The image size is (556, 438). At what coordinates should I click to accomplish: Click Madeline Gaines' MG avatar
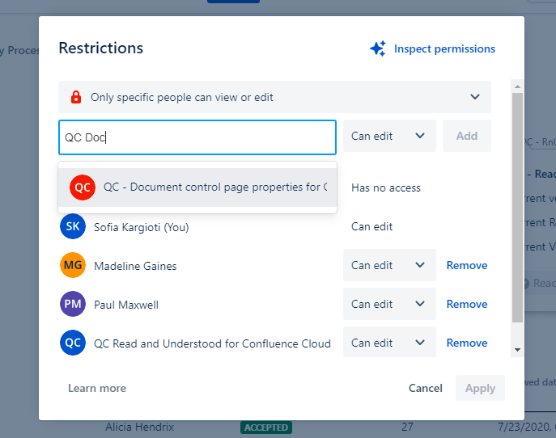(x=73, y=266)
